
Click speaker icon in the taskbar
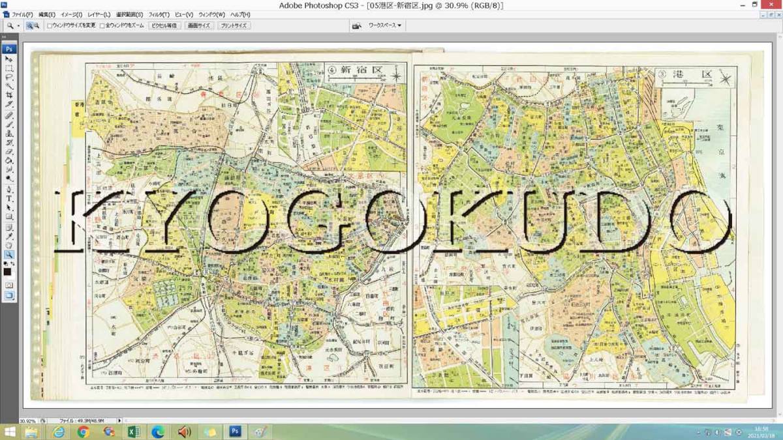184,432
